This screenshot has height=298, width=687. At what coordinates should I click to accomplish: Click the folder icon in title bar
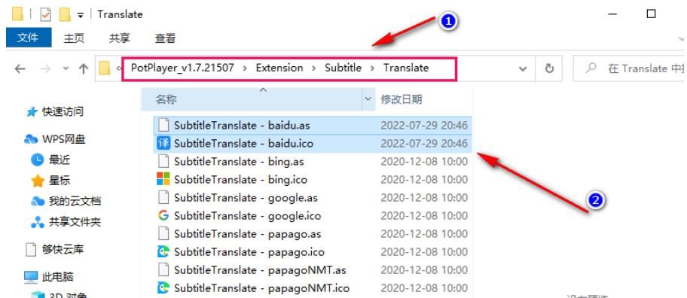pyautogui.click(x=17, y=14)
